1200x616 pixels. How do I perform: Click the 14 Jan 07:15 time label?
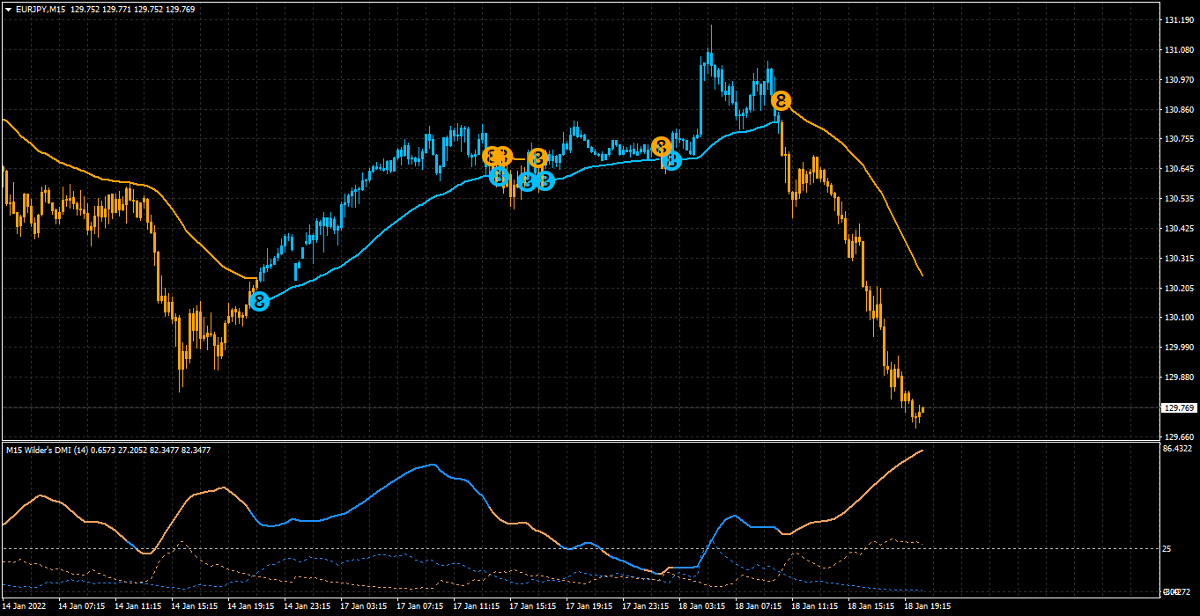pos(82,606)
